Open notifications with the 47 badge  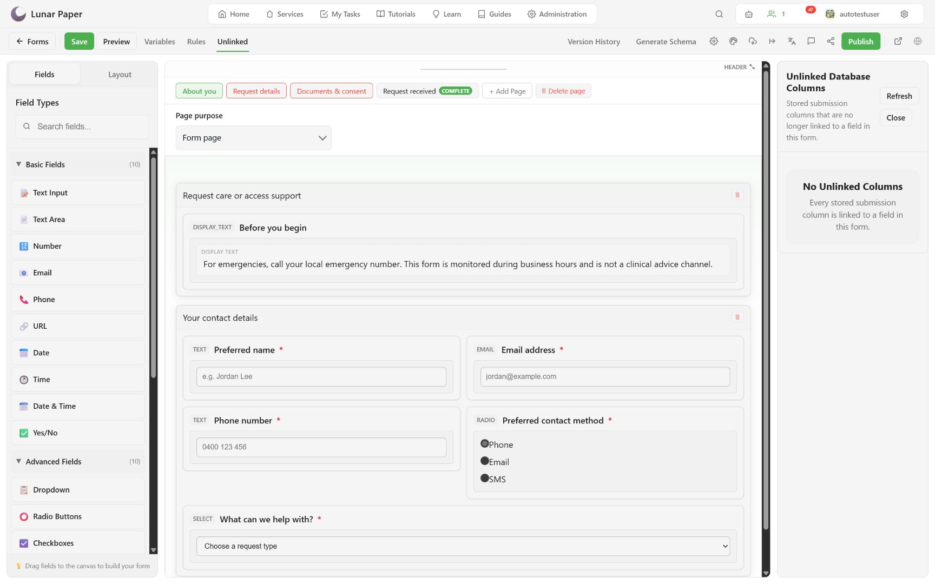810,11
